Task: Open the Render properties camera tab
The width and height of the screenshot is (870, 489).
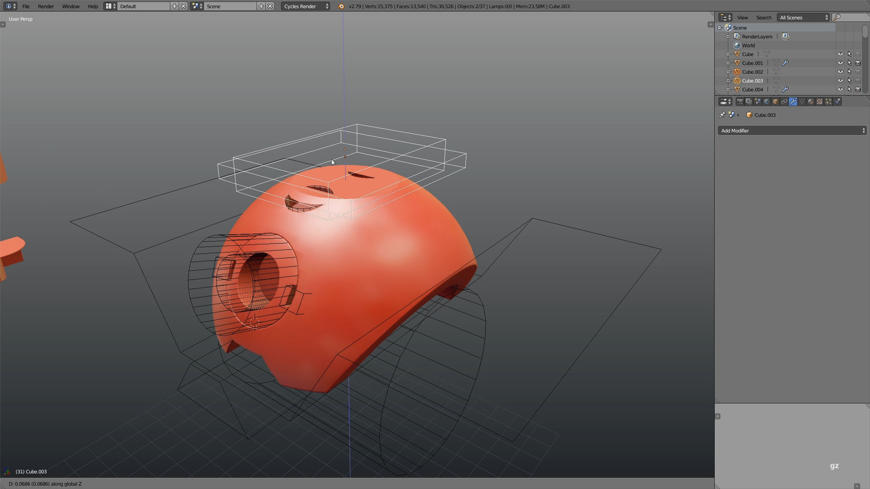Action: point(740,101)
